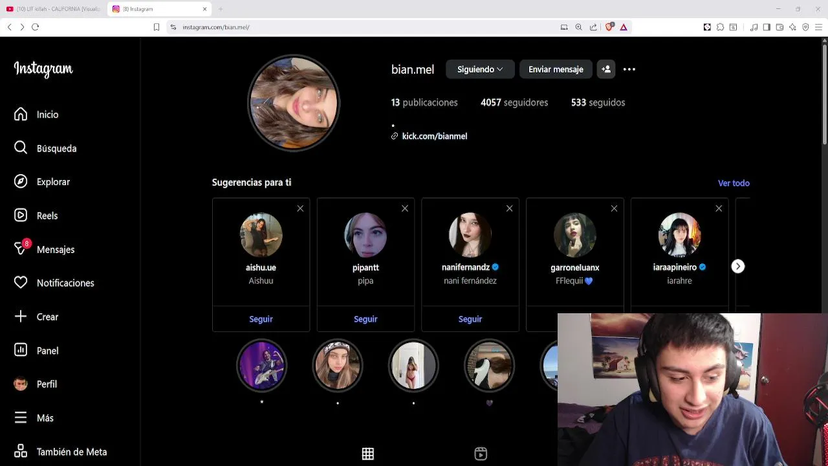
Task: Open the purple guitarist story highlight
Action: coord(261,366)
